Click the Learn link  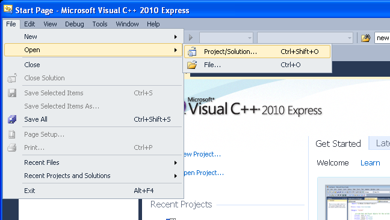tap(370, 163)
